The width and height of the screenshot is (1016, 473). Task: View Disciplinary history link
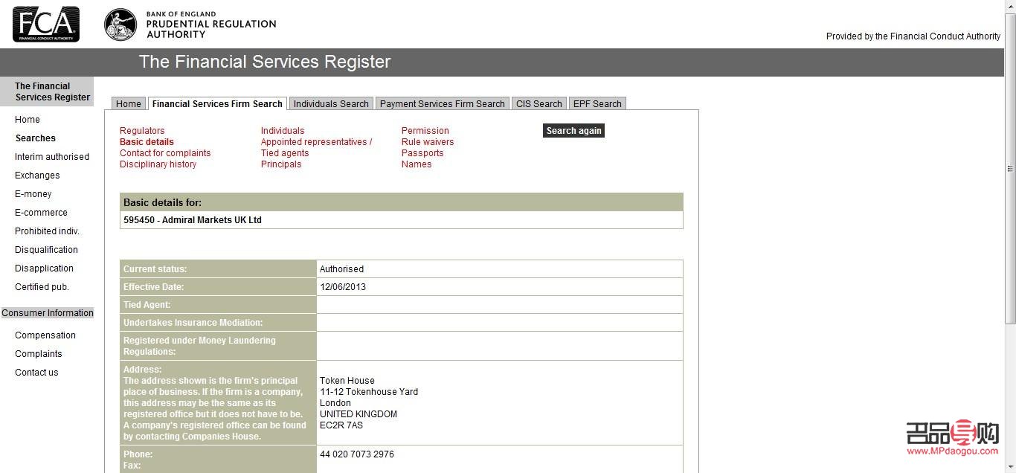(x=158, y=164)
